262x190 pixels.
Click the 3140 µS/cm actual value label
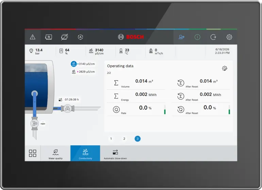point(87,64)
